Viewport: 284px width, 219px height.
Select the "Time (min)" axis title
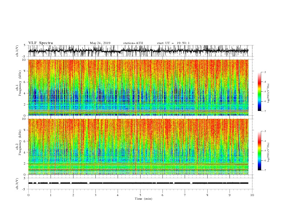click(143, 199)
